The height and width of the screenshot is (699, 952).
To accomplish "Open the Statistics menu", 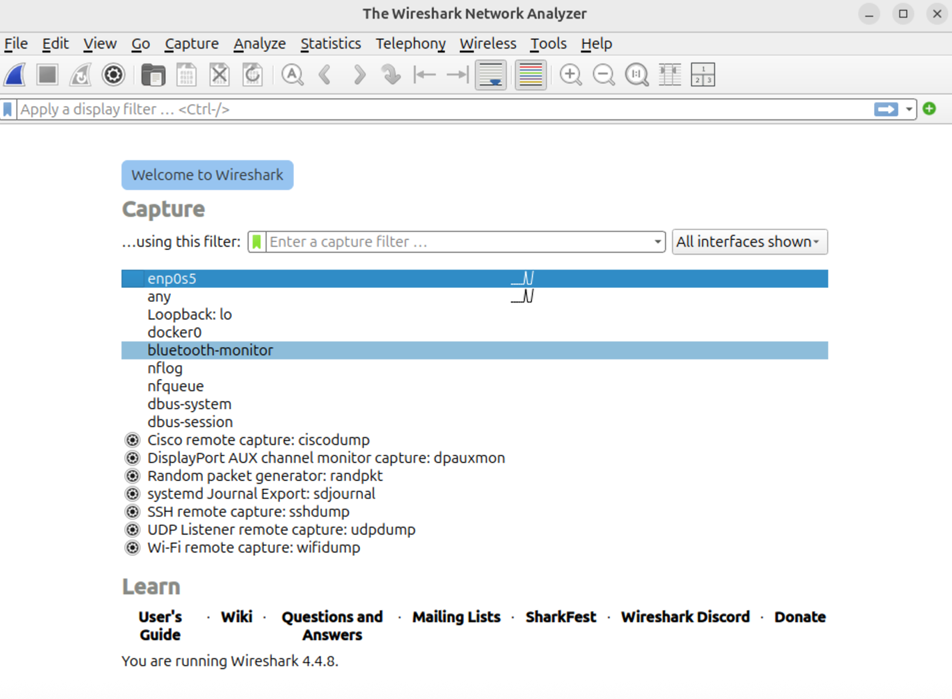I will (x=331, y=43).
